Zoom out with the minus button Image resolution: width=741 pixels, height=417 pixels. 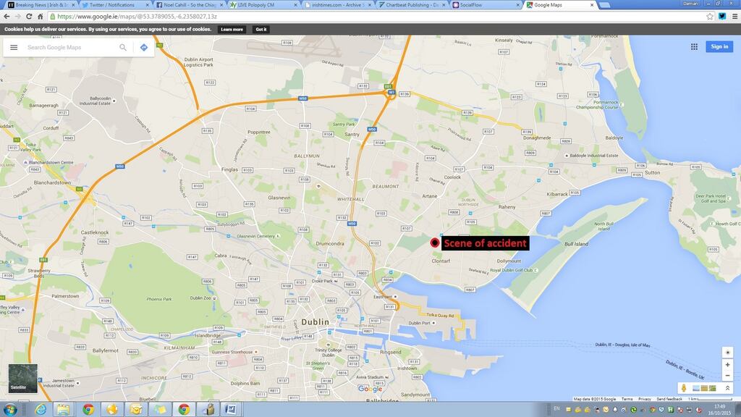pyautogui.click(x=727, y=375)
